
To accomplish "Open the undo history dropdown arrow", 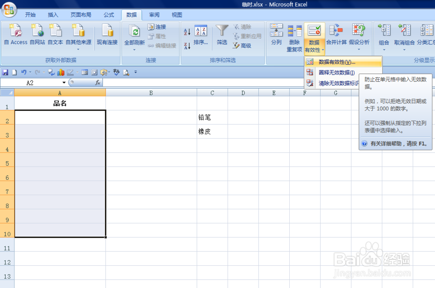I will pyautogui.click(x=30, y=72).
